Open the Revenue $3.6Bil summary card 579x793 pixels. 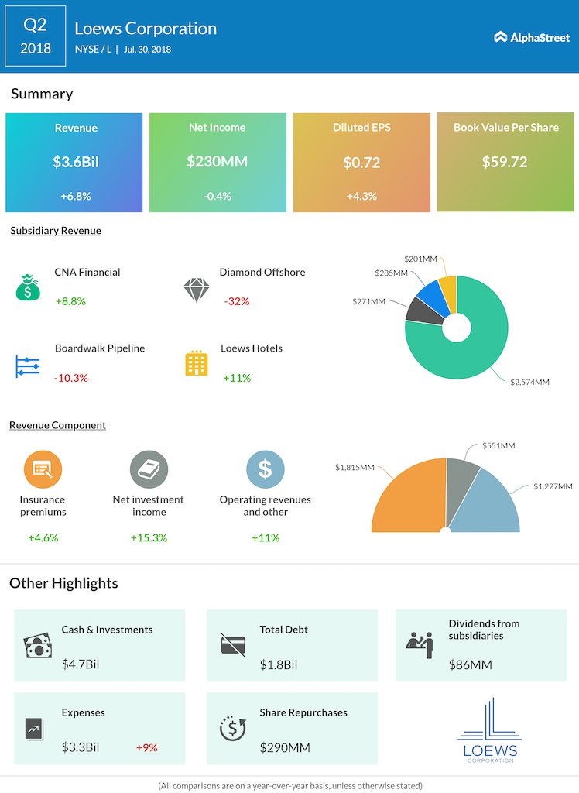coord(74,163)
